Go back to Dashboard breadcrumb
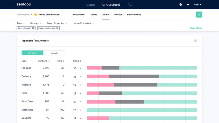 click(23, 14)
